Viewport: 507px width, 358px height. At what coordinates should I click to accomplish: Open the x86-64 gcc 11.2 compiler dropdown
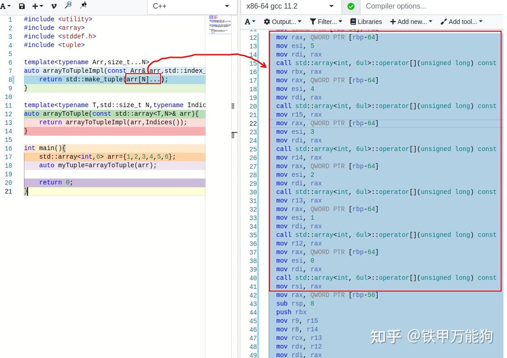(x=289, y=7)
